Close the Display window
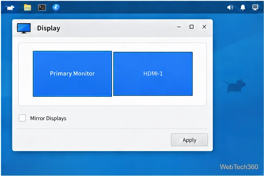This screenshot has height=176, width=264. [204, 27]
